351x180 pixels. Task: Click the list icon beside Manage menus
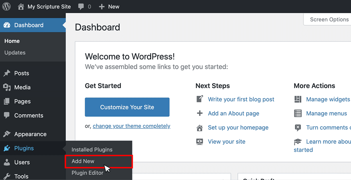pyautogui.click(x=298, y=113)
